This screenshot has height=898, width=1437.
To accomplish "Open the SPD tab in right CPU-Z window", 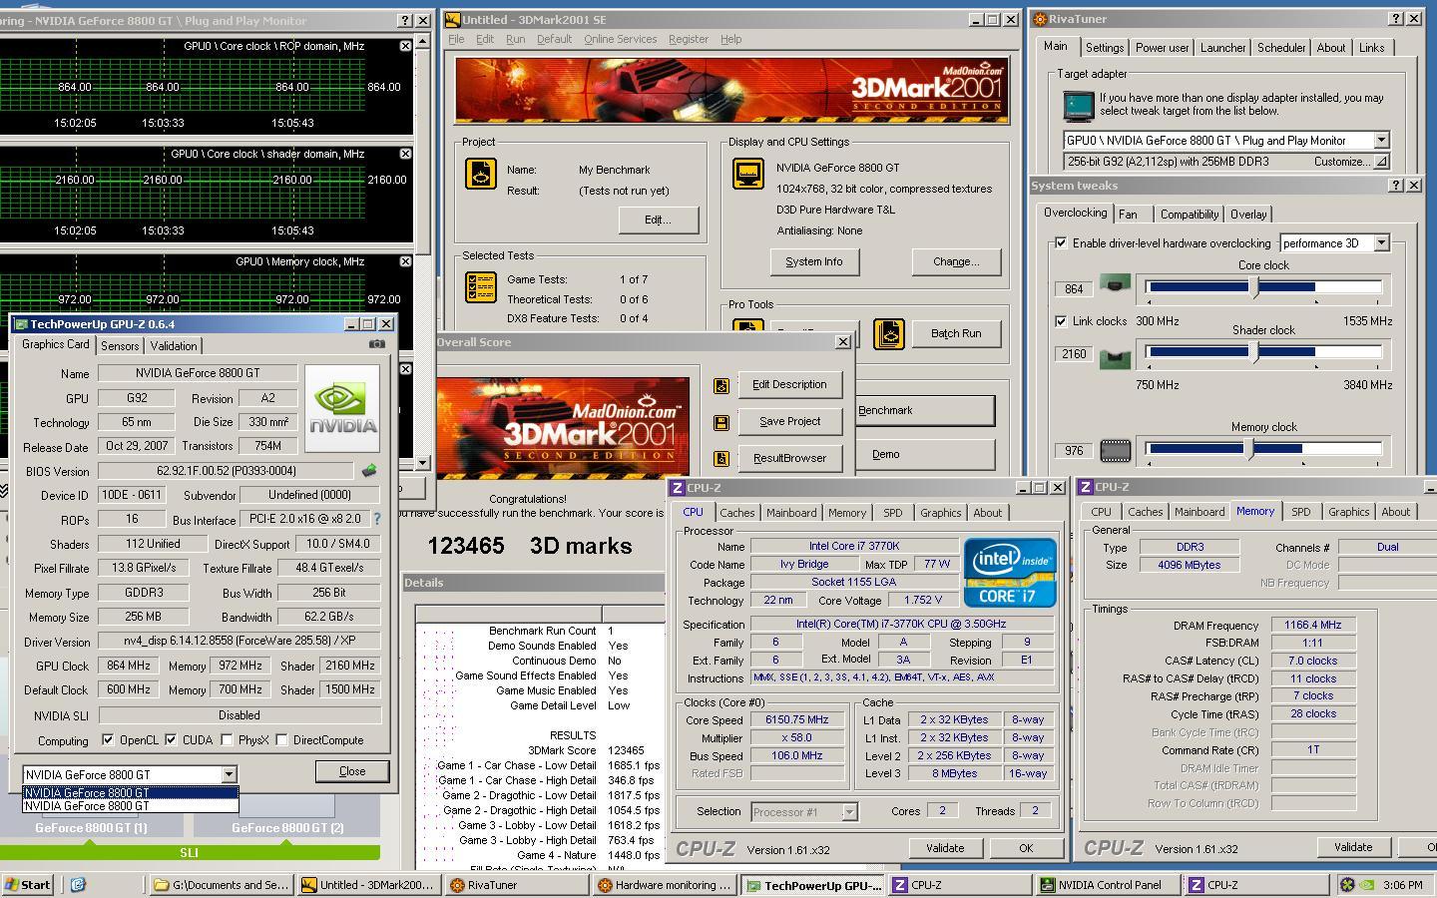I will pyautogui.click(x=1300, y=512).
